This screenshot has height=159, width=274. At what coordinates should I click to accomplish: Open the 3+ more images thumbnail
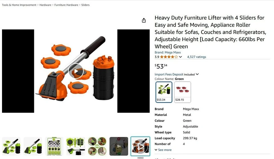tap(119, 146)
